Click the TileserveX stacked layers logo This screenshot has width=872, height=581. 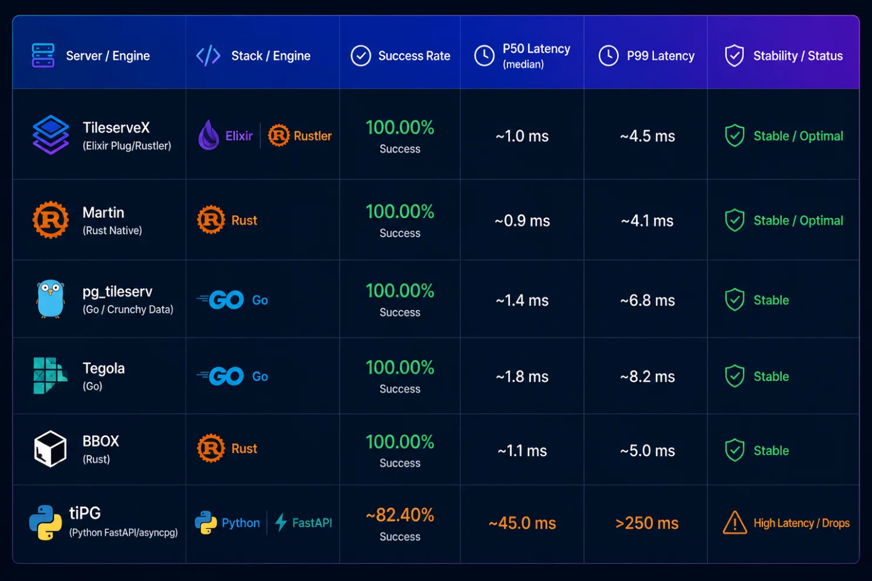coord(51,135)
